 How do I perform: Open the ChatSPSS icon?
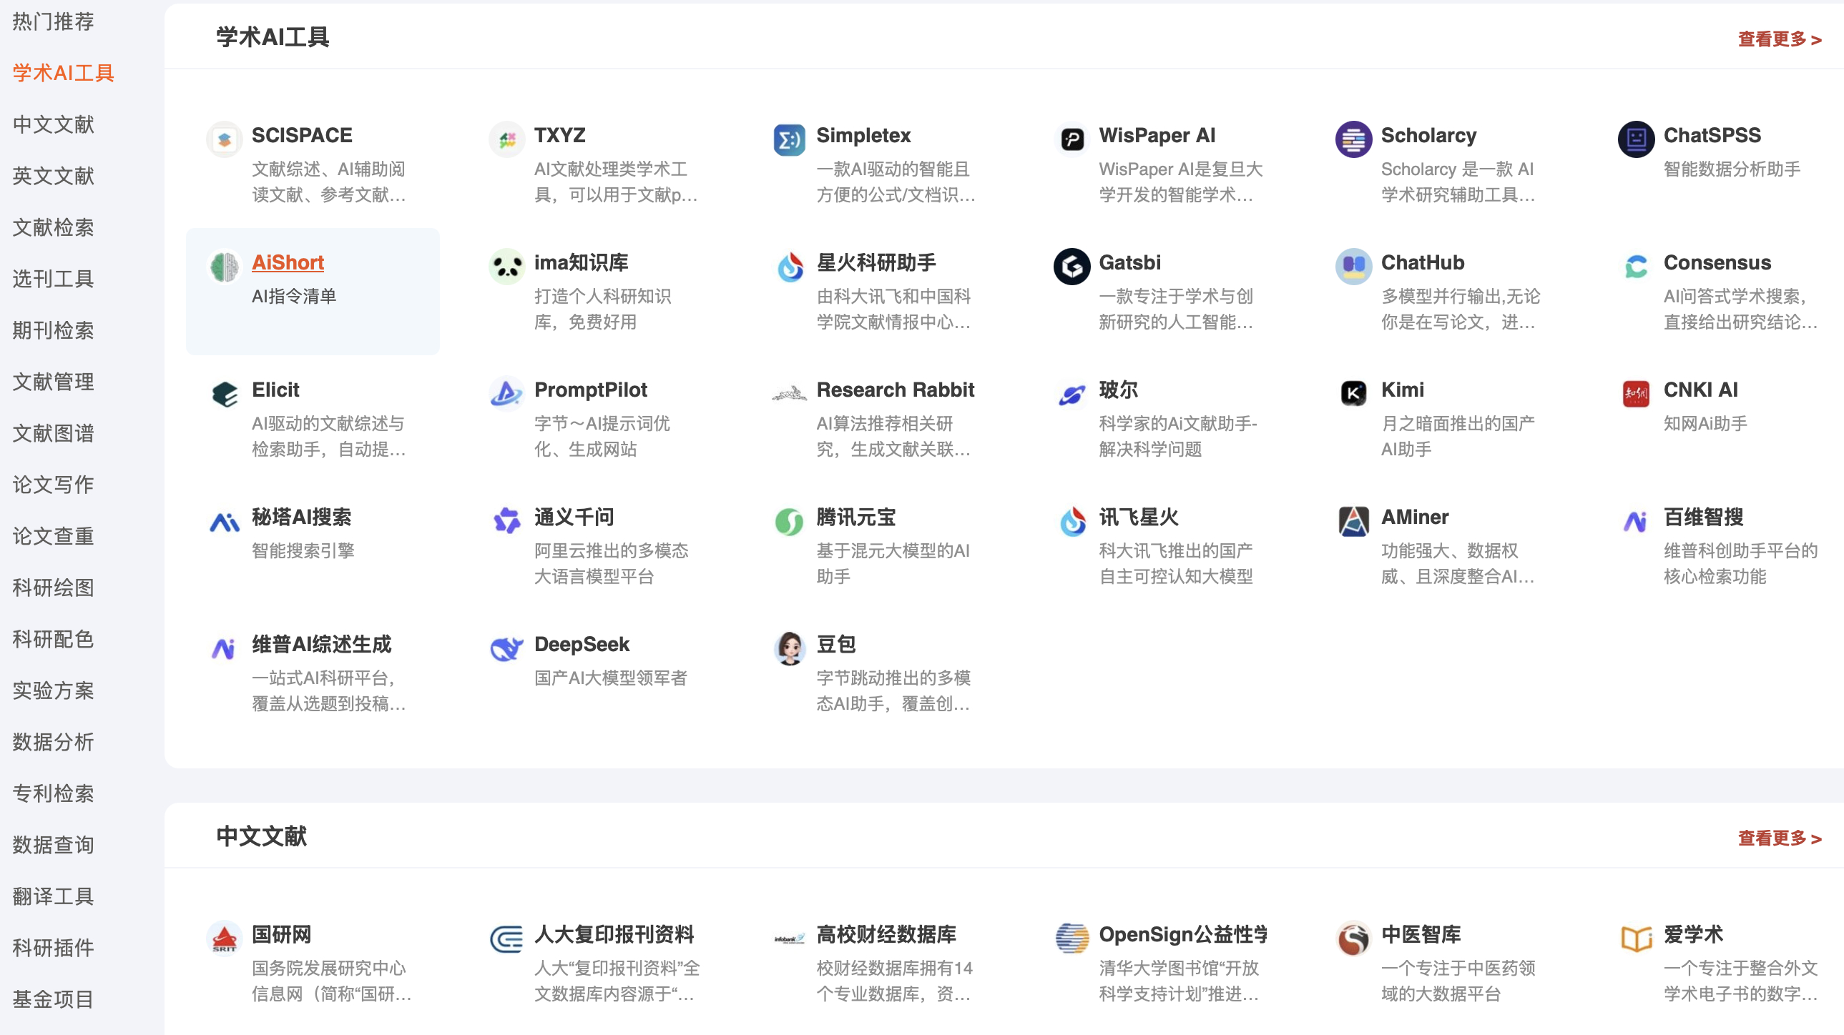pyautogui.click(x=1636, y=139)
